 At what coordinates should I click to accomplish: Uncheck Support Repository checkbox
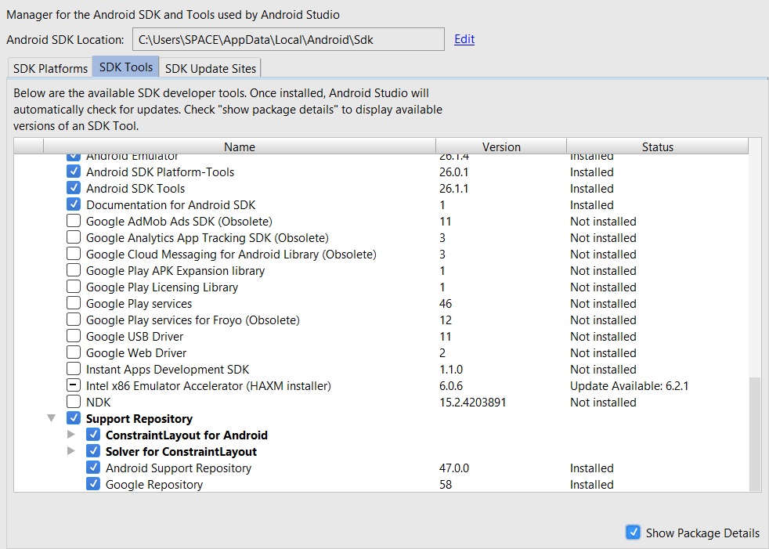pyautogui.click(x=74, y=418)
